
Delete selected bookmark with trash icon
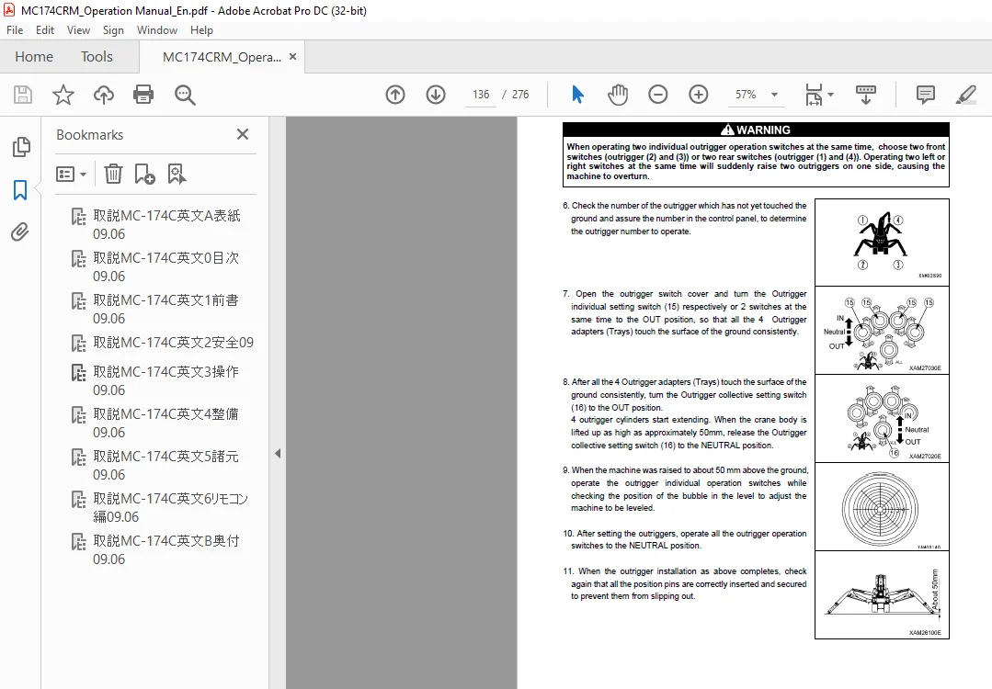(113, 174)
